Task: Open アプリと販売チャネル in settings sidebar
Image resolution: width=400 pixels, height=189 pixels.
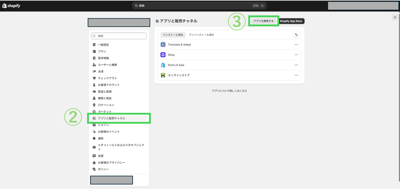Action: [111, 118]
